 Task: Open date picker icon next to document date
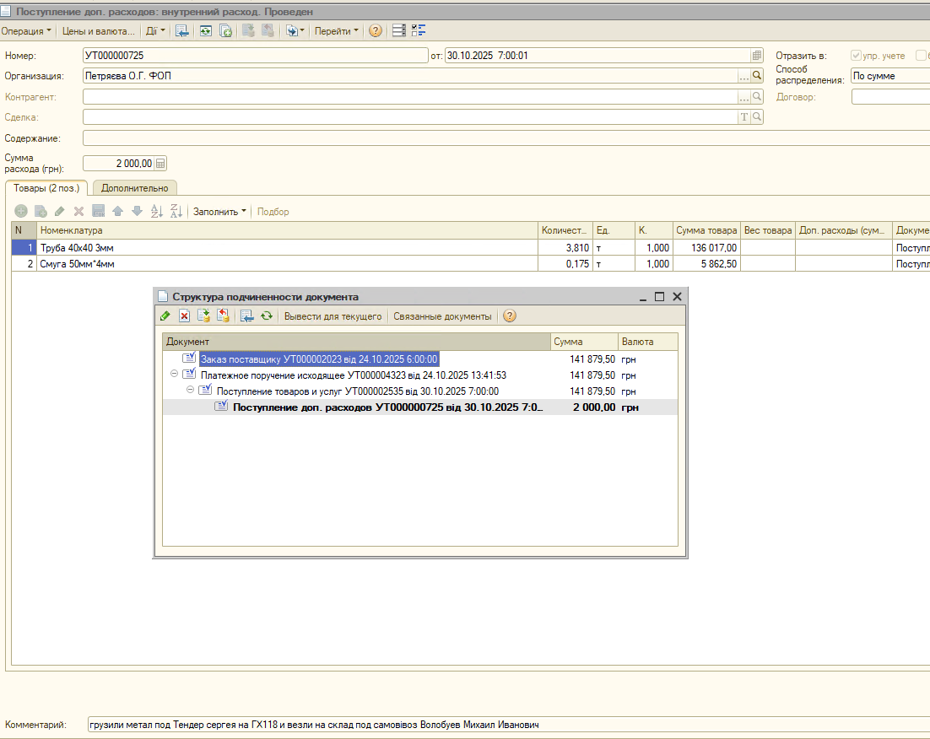coord(757,56)
